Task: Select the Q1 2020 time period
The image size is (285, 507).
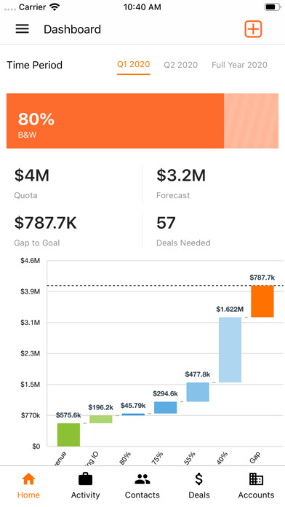Action: [x=133, y=64]
